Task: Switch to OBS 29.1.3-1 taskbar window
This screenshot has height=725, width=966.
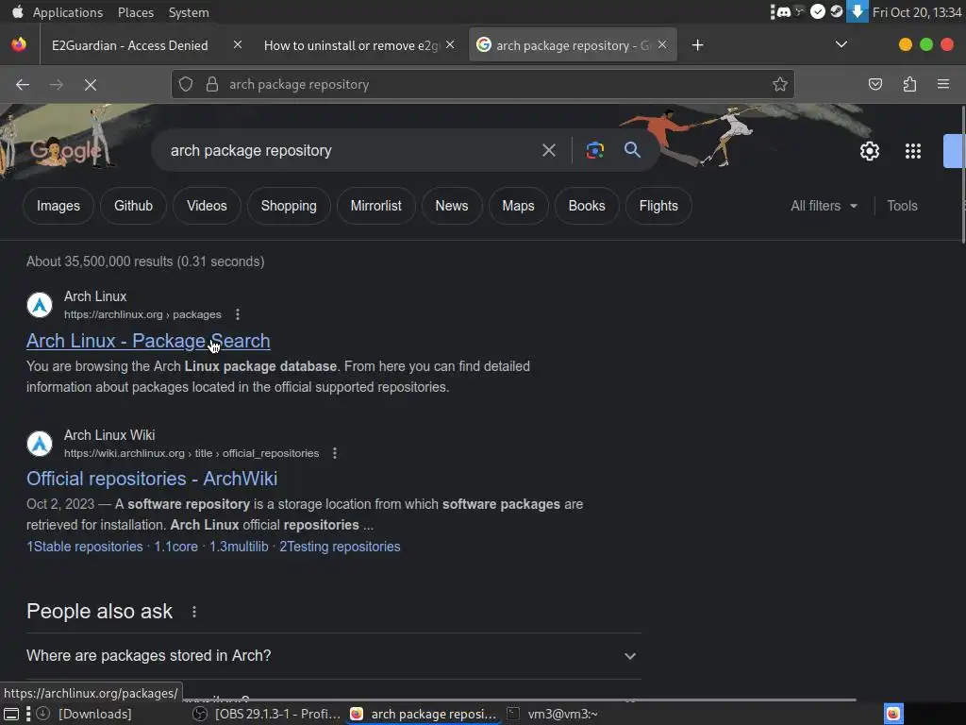Action: coord(266,714)
